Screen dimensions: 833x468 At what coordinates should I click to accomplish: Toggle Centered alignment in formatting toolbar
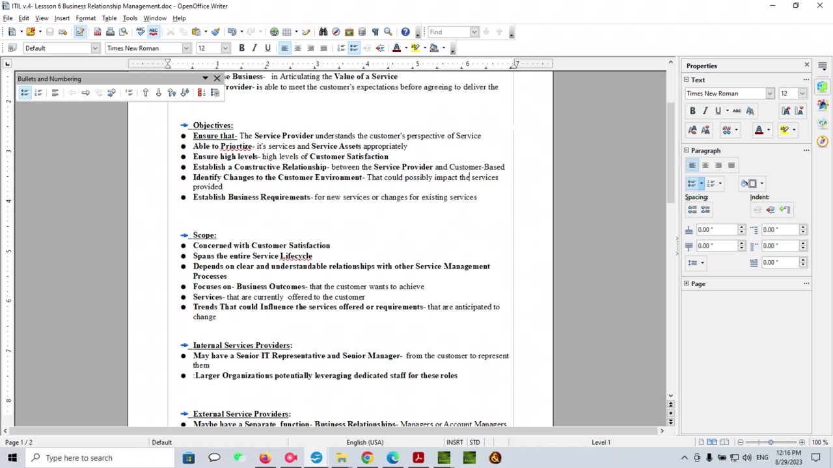tap(297, 47)
